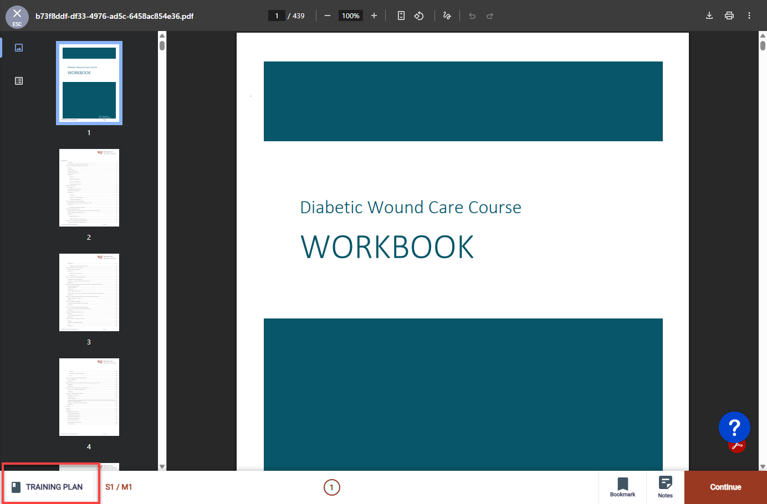Open the thumbnails view sidebar icon

(x=19, y=48)
